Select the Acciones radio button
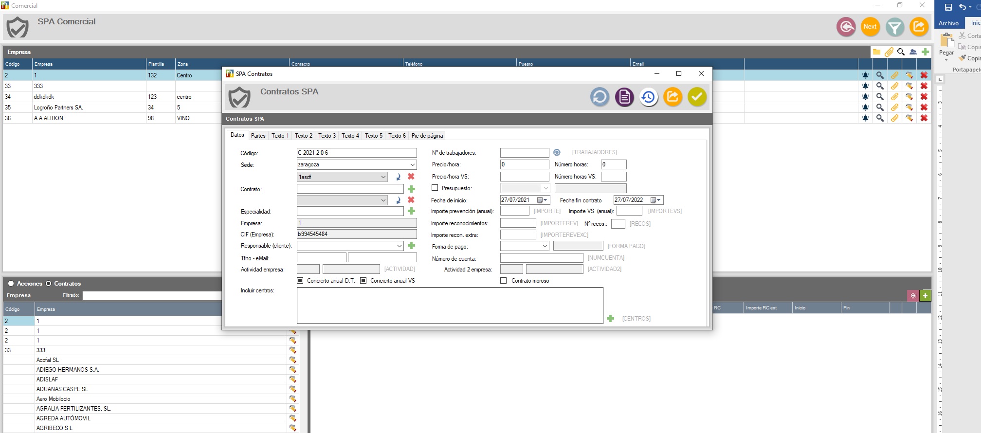Image resolution: width=981 pixels, height=433 pixels. [11, 284]
